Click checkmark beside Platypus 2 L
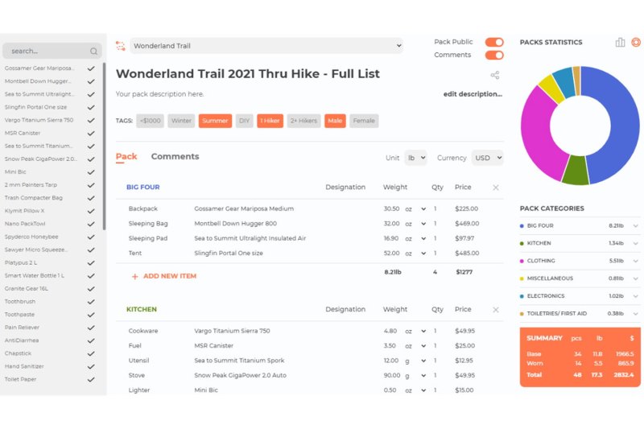This screenshot has height=429, width=644. coord(91,262)
